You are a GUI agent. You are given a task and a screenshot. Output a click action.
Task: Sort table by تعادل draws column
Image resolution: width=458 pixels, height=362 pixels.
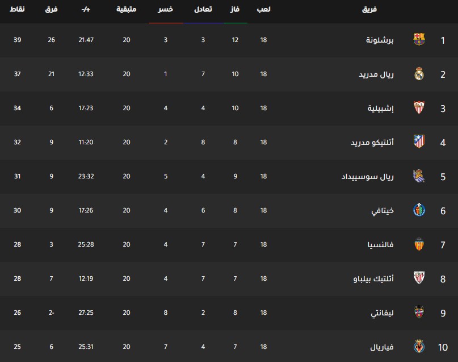coord(203,9)
